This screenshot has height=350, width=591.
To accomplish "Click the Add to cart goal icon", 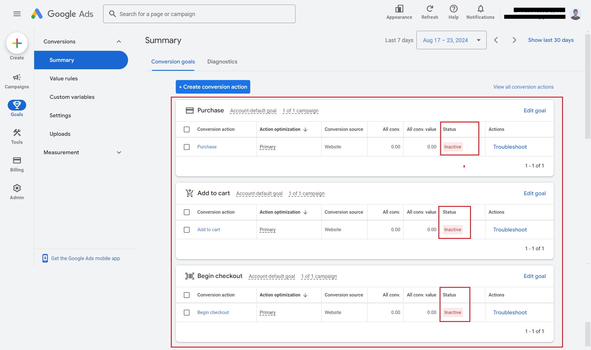I will pyautogui.click(x=190, y=193).
